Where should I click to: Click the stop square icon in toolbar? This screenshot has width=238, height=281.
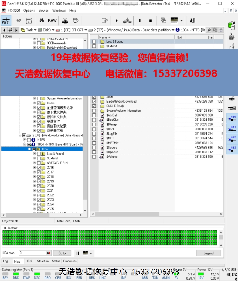[x=150, y=21]
